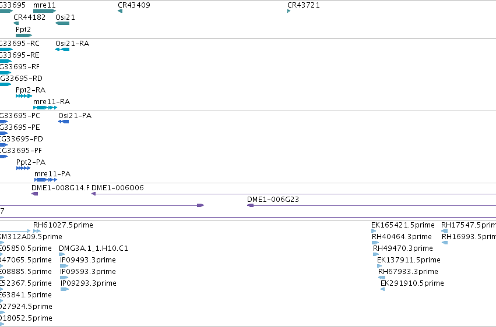Open the IP09293.3prime EST label
496x327 pixels.
pos(88,283)
